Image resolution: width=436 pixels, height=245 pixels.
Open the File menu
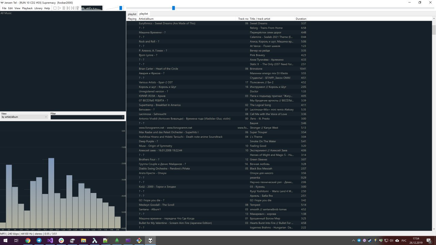coord(4,8)
